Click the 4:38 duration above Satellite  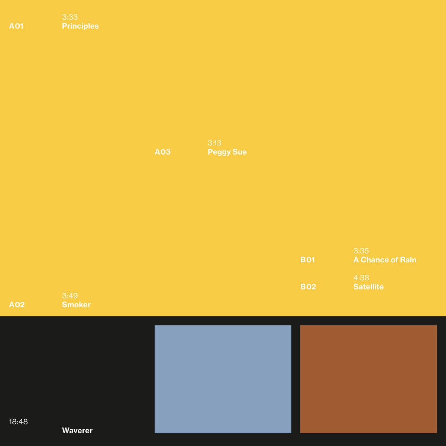pyautogui.click(x=361, y=278)
